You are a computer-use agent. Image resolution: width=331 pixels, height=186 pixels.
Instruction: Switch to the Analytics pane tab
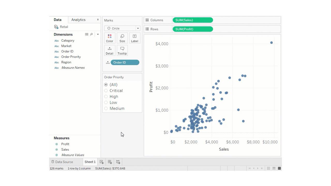(x=78, y=20)
